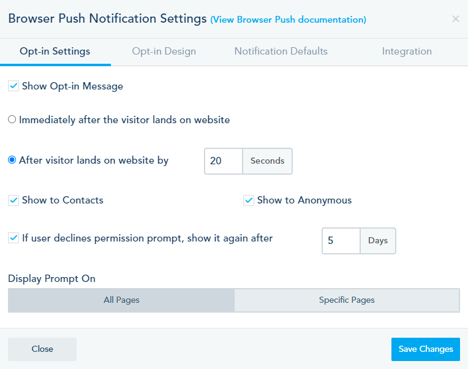This screenshot has width=468, height=369.
Task: Disable the re-prompt after decline checkbox
Action: pos(13,238)
